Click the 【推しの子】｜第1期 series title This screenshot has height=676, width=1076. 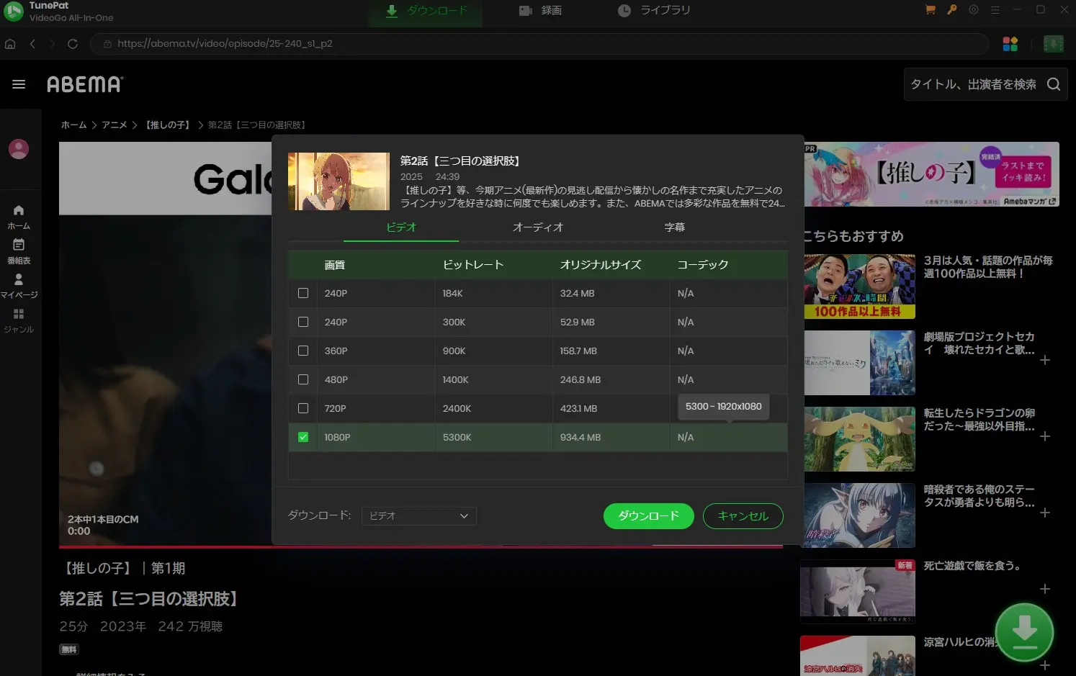click(x=122, y=568)
